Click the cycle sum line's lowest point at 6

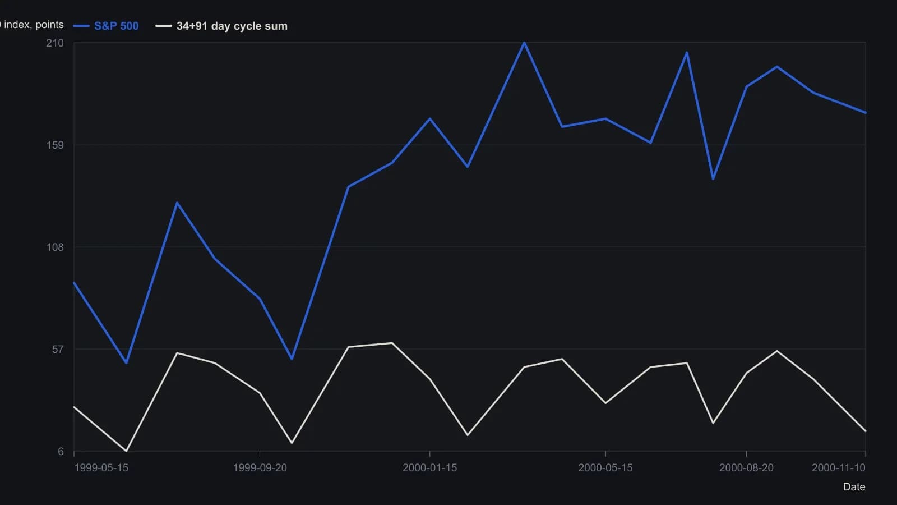(x=126, y=451)
